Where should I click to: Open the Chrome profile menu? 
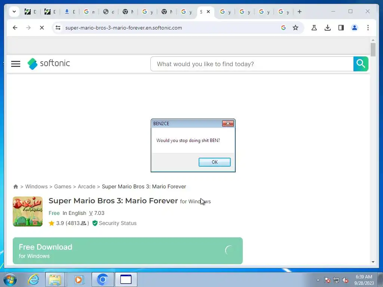[x=355, y=28]
